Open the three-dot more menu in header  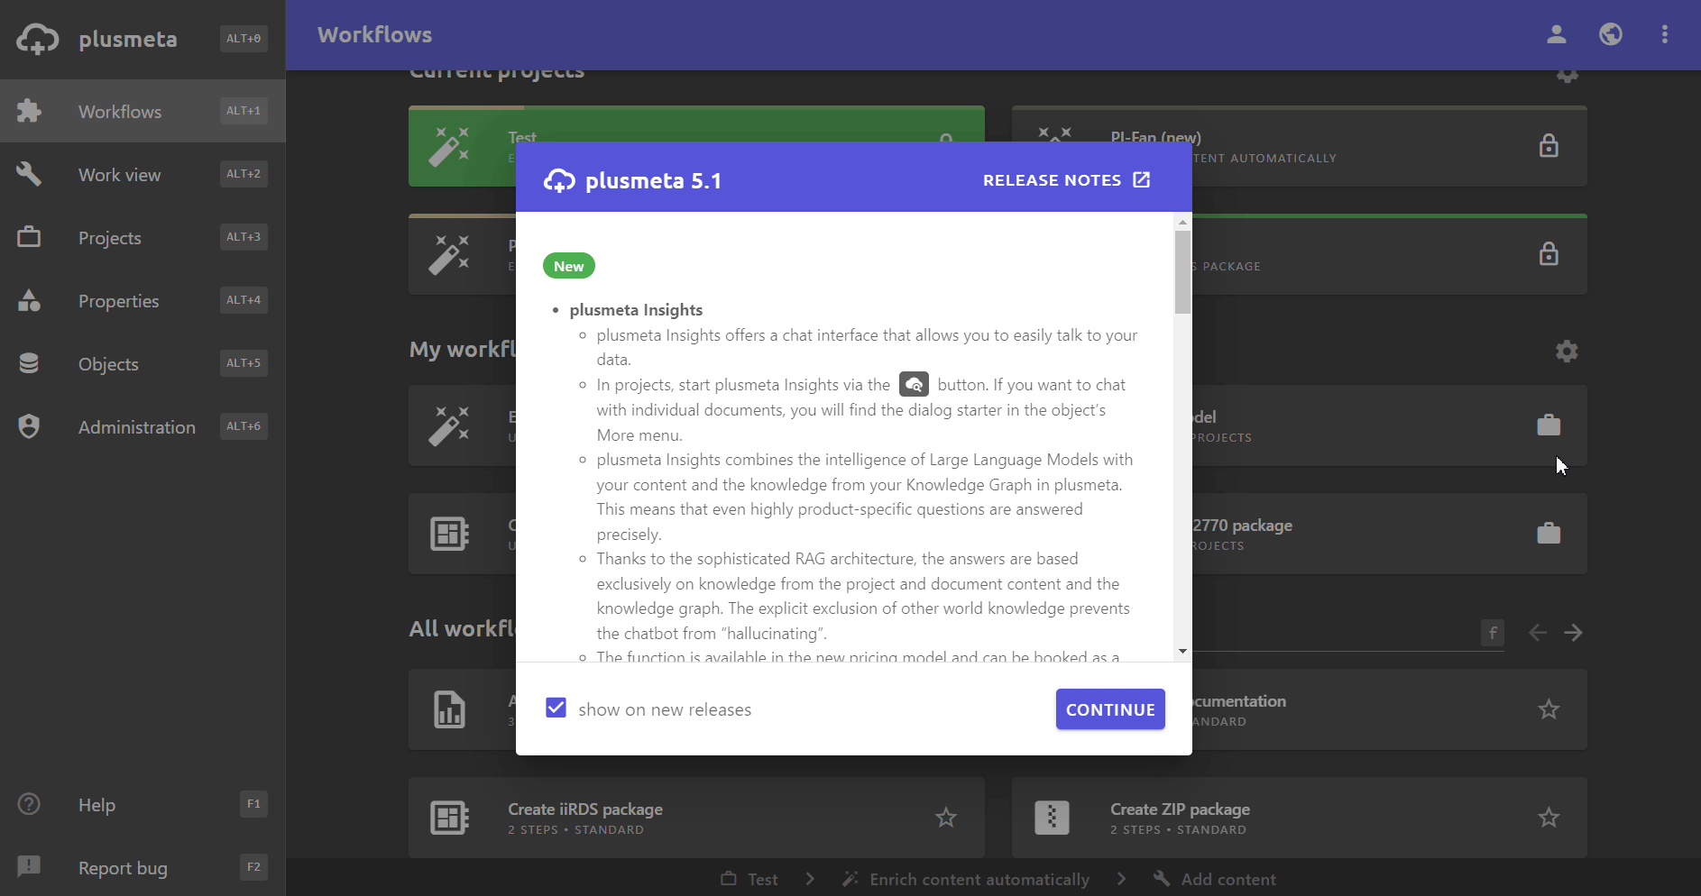(x=1665, y=34)
